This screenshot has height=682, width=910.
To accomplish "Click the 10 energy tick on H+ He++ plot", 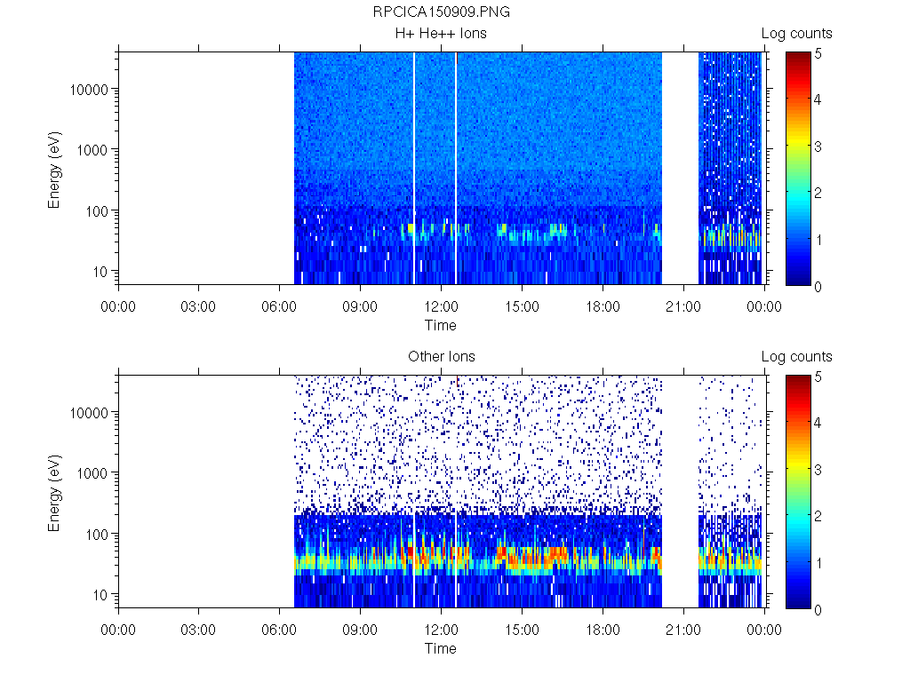I will tap(100, 272).
